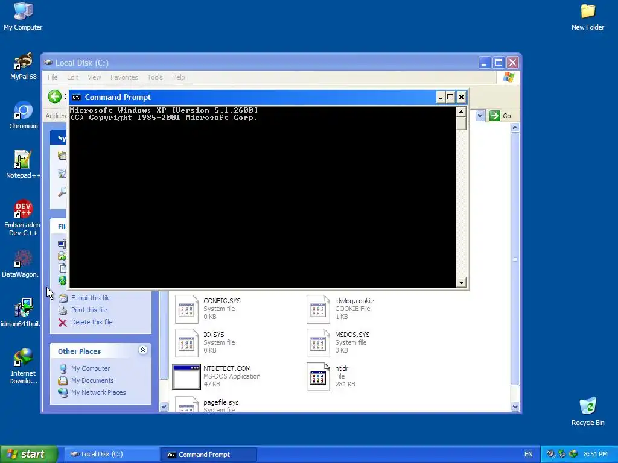Click the green Back arrow in Explorer
618x463 pixels.
[55, 96]
